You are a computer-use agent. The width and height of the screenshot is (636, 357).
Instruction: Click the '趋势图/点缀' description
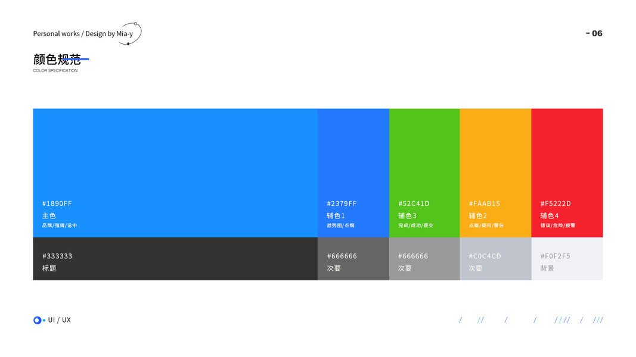coord(341,226)
